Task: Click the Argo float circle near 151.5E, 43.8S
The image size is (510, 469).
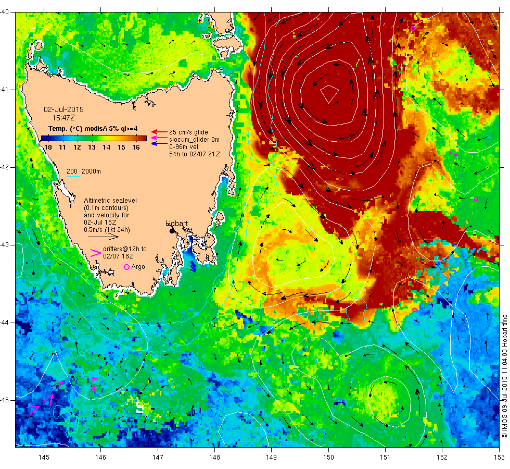Action: [414, 310]
